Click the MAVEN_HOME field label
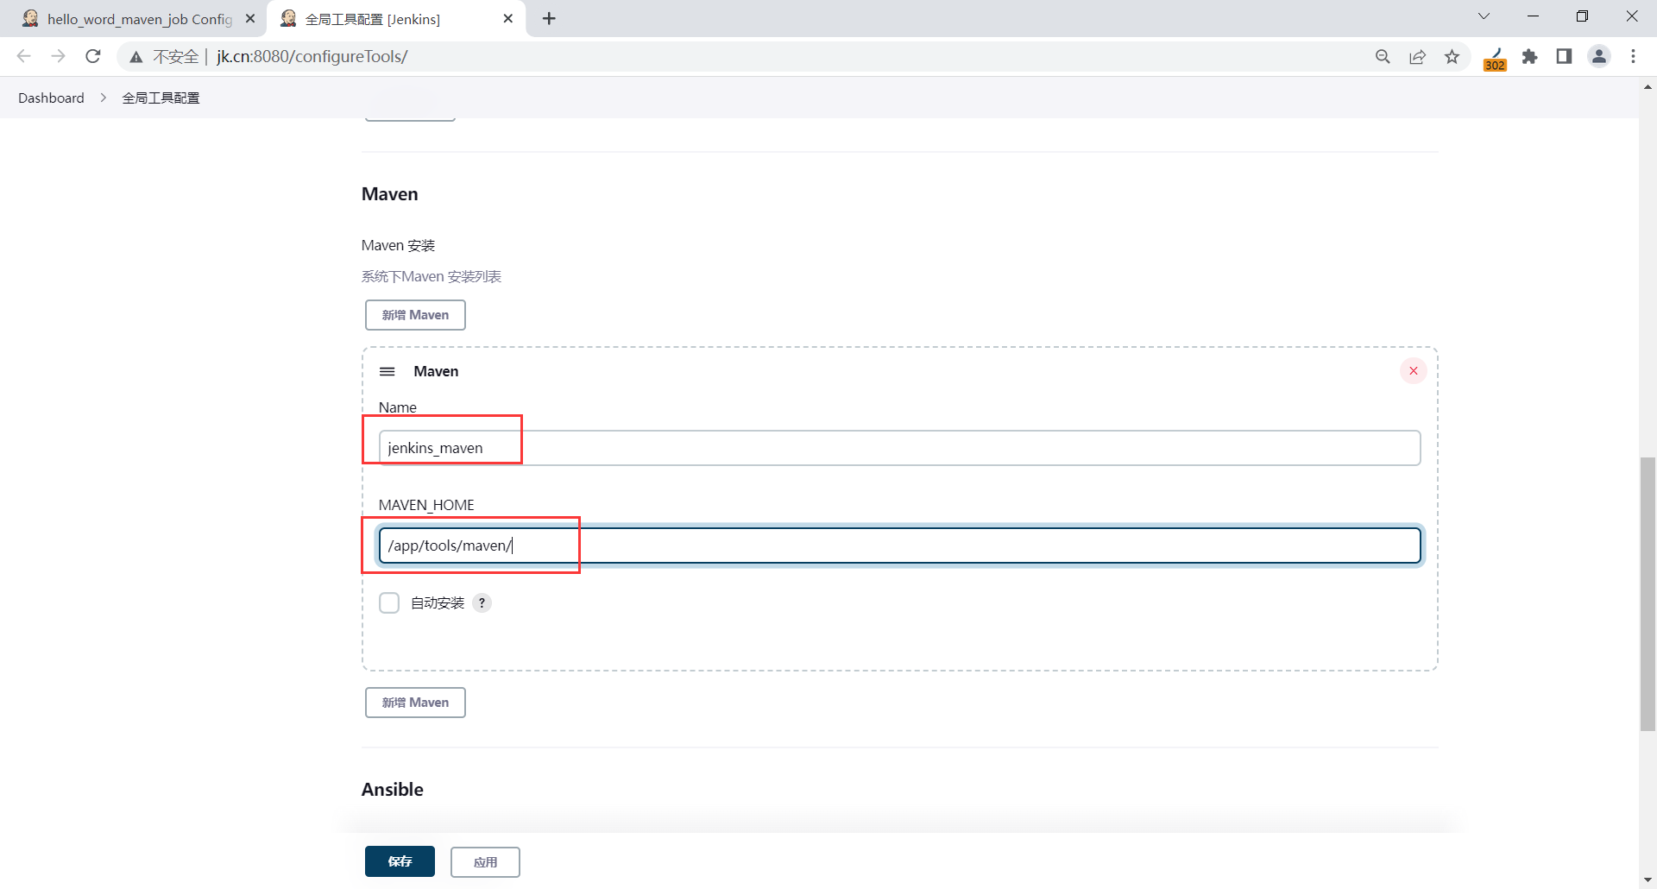Screen dimensions: 1657x889 click(x=426, y=505)
